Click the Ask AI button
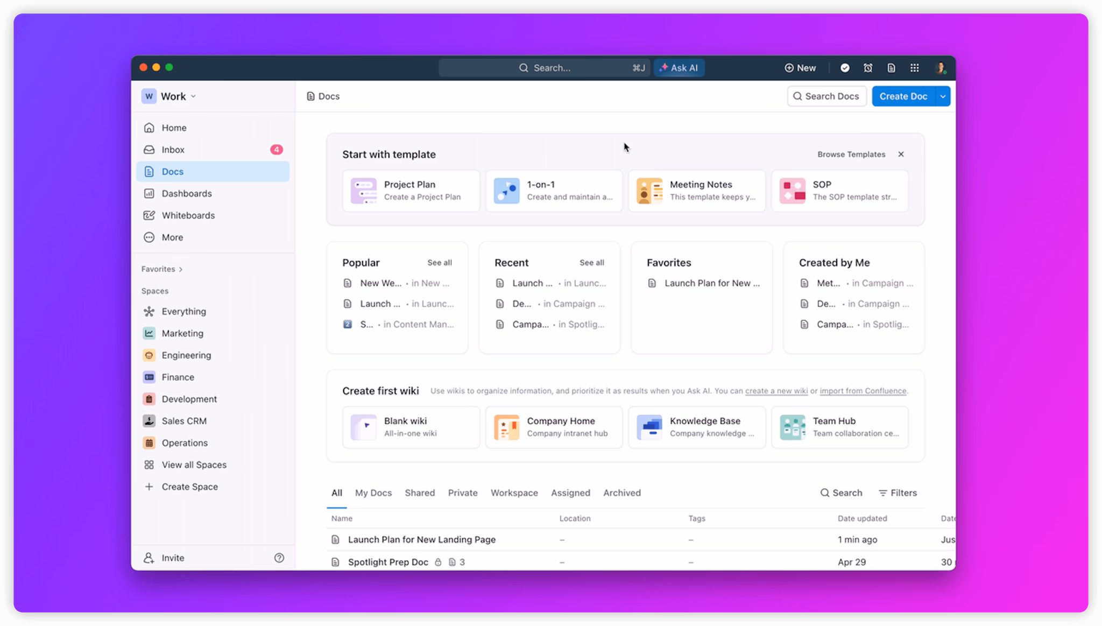Viewport: 1102px width, 626px height. coord(679,68)
